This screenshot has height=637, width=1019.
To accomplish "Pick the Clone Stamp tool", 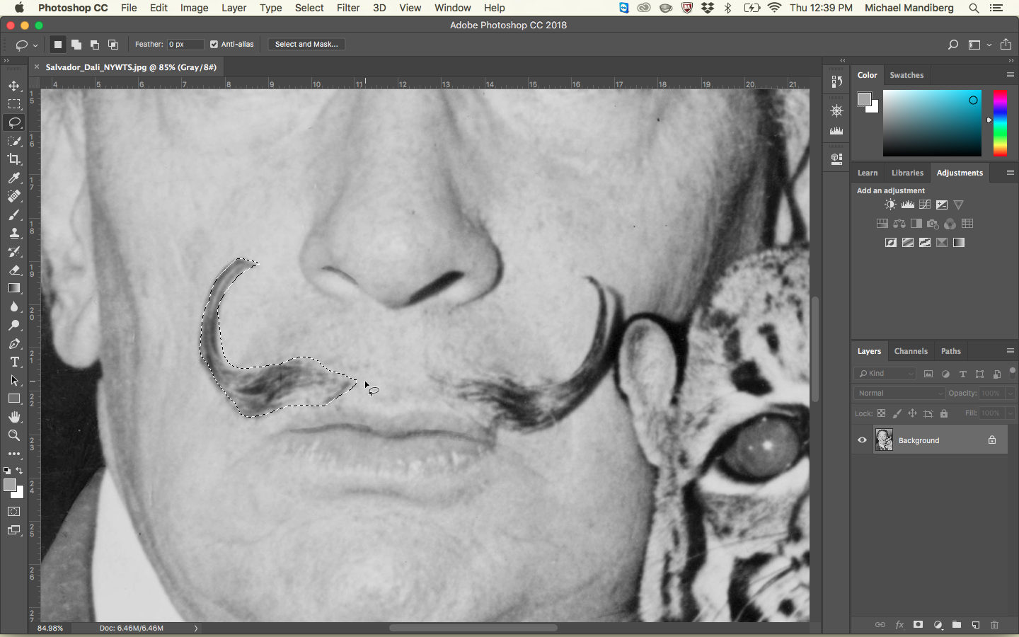I will click(x=14, y=234).
